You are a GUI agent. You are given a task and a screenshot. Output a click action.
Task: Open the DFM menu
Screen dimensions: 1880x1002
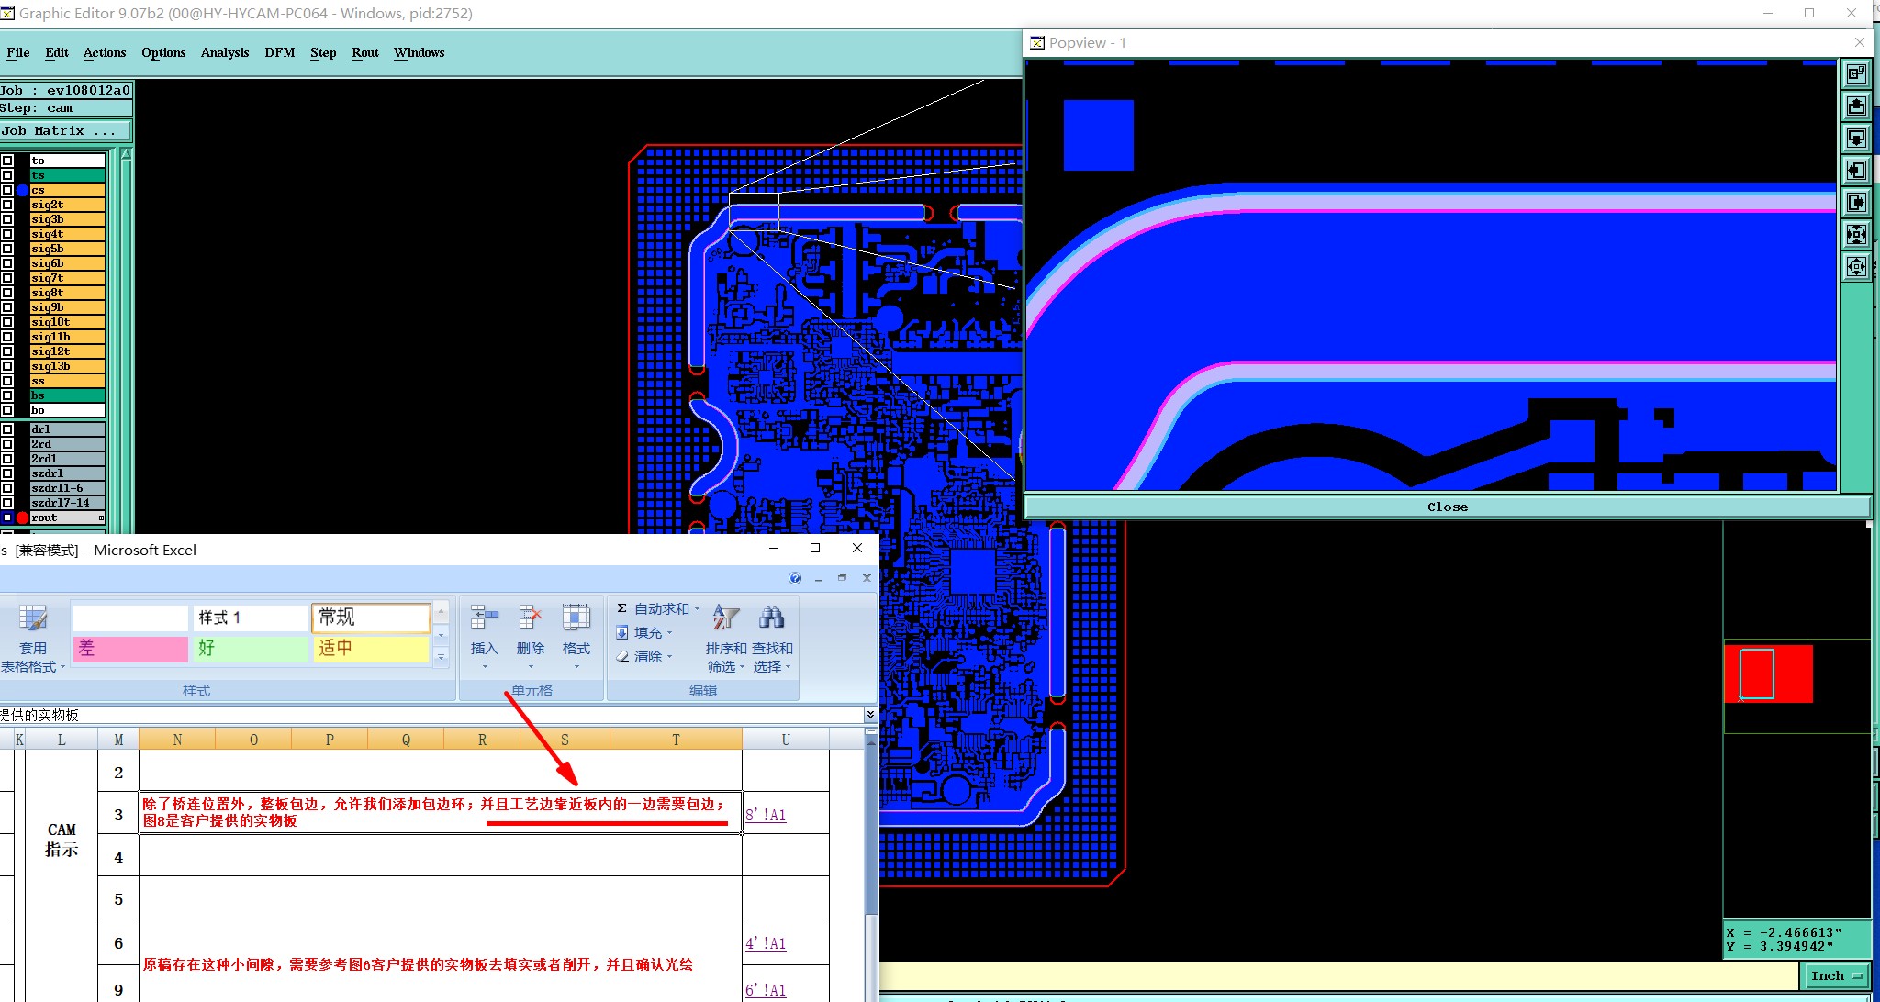[280, 52]
